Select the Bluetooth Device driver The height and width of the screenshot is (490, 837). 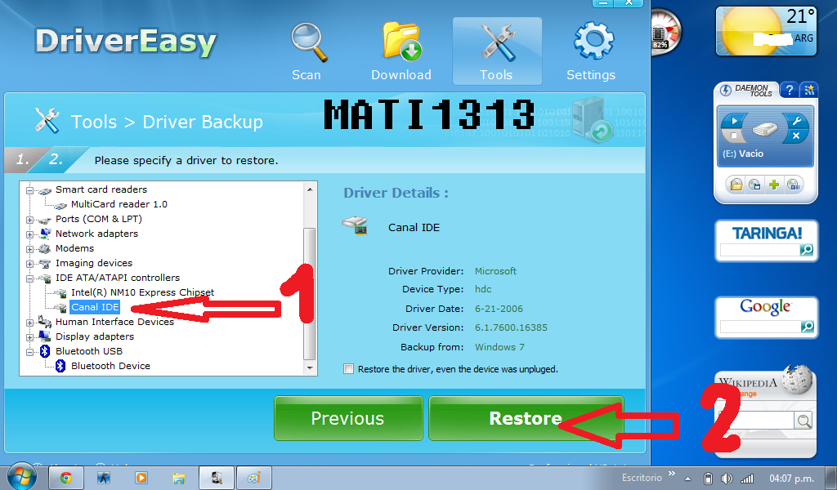click(110, 366)
